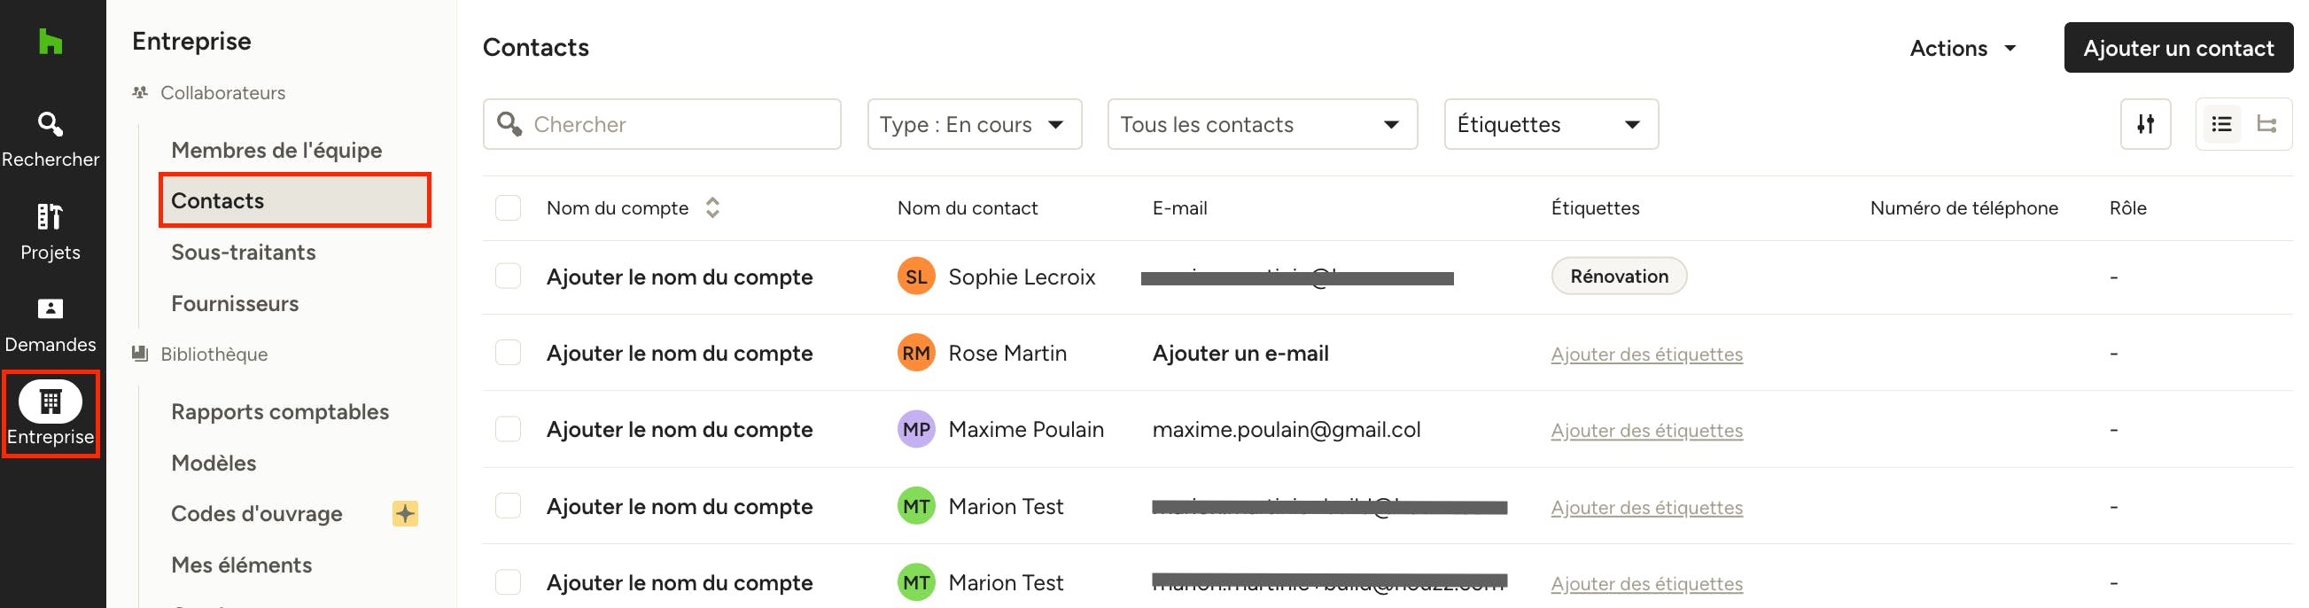Screen dimensions: 2309x608
Task: Click Ajouter des étiquettes for Rose Martin
Action: click(x=1646, y=355)
